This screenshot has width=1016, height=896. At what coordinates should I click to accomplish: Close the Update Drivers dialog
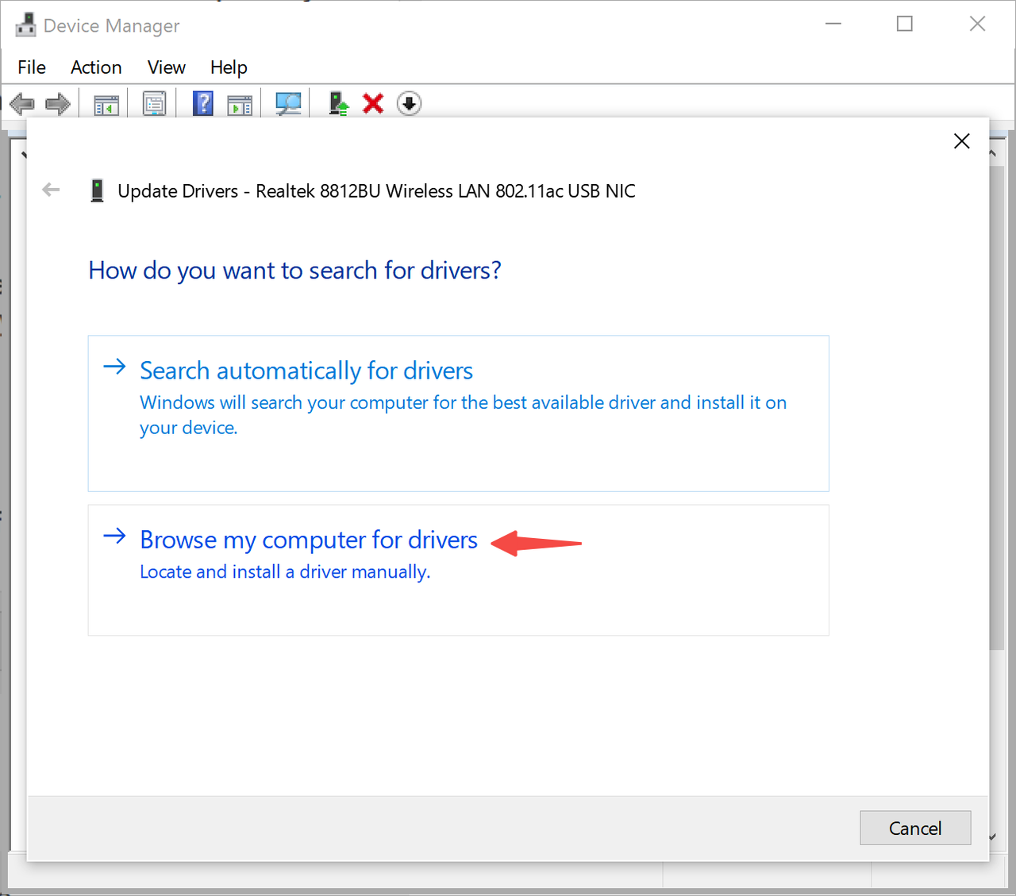(x=961, y=141)
